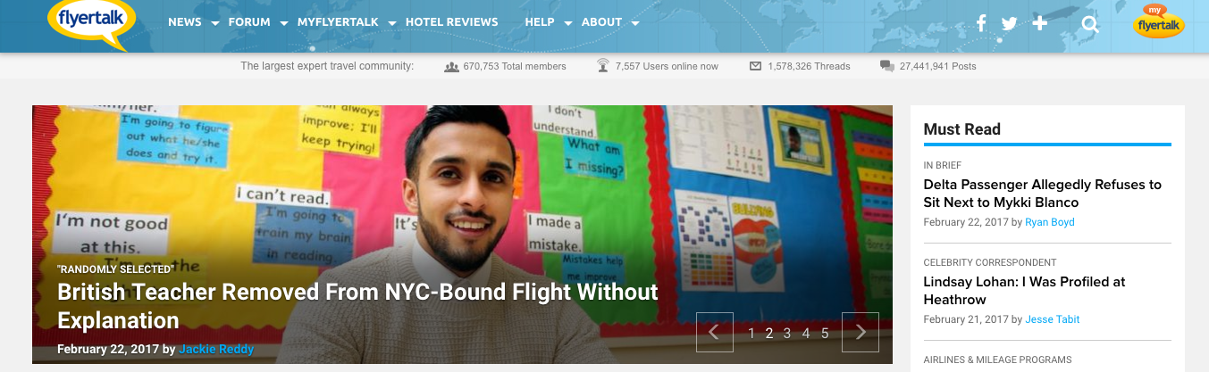The image size is (1209, 372).
Task: Show the next slide with right arrow
Action: point(861,332)
